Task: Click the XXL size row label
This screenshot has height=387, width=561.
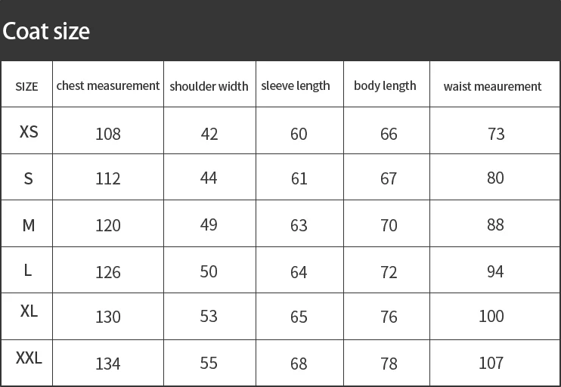Action: 29,358
